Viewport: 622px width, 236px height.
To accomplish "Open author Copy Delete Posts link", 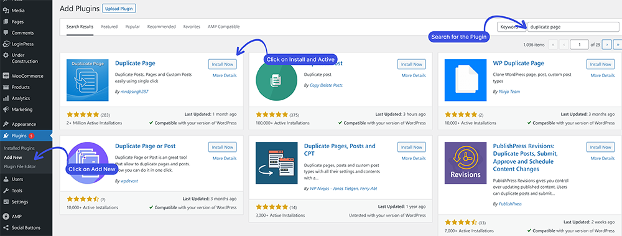I will [326, 85].
